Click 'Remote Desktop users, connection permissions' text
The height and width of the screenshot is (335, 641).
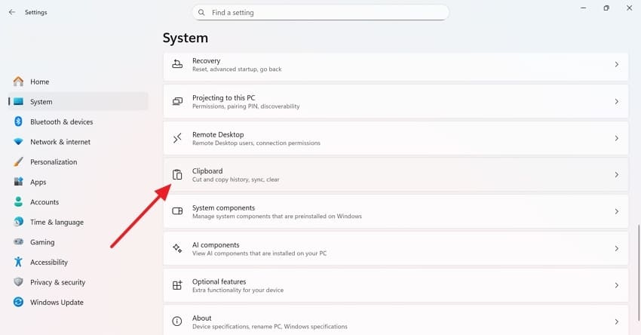[256, 143]
